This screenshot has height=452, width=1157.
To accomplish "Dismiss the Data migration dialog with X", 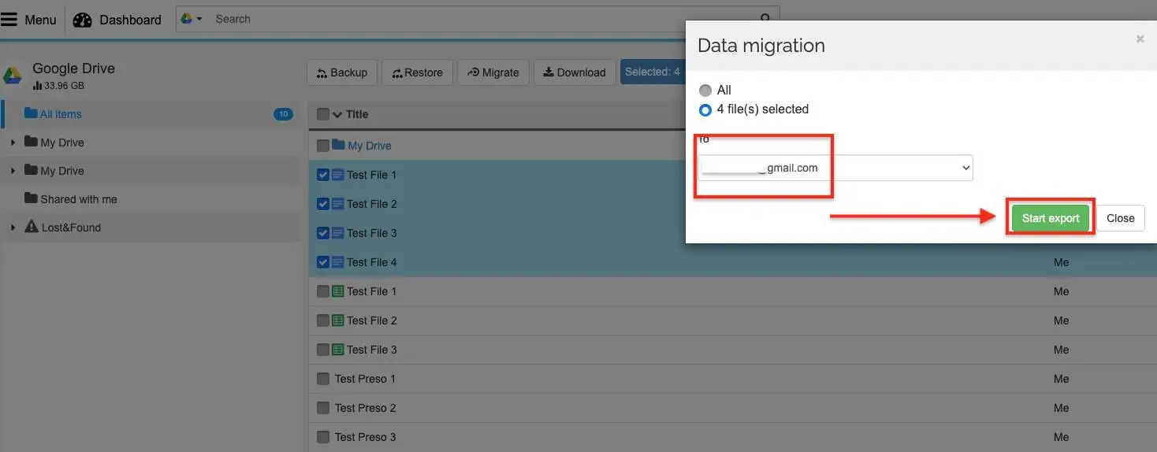I will pyautogui.click(x=1140, y=39).
